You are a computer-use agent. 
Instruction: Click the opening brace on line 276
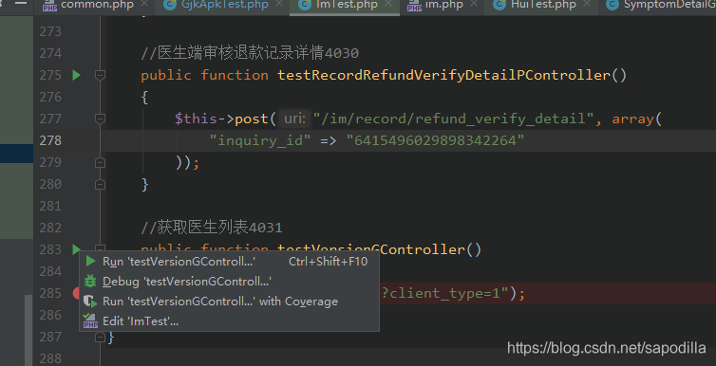pos(144,97)
